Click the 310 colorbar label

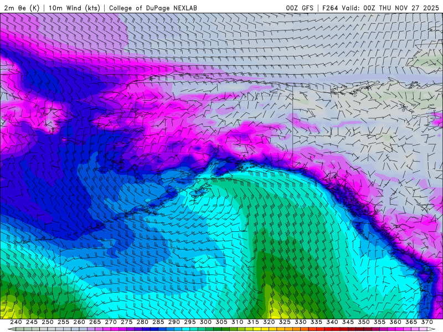click(238, 322)
